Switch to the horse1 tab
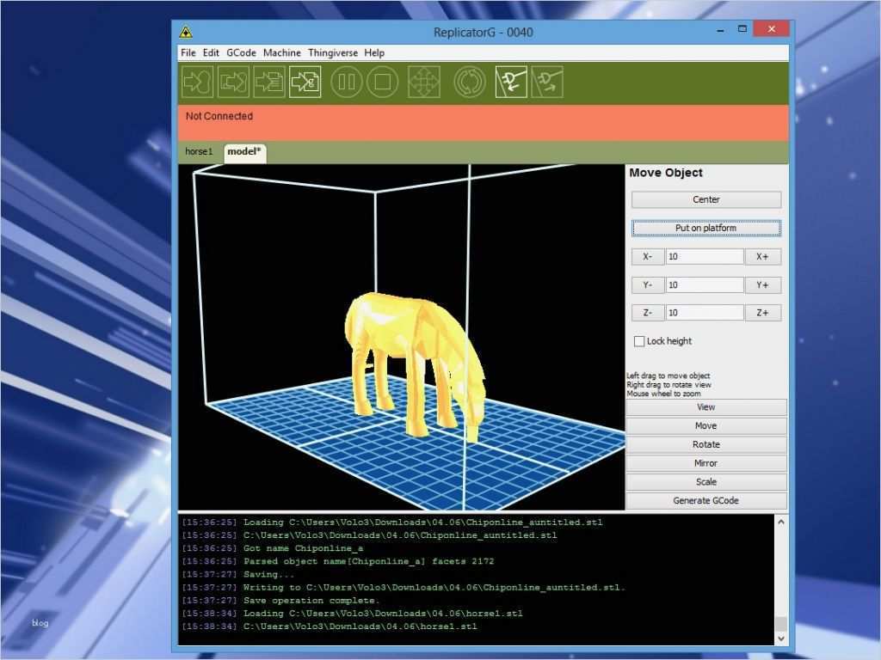This screenshot has width=881, height=660. pos(199,152)
